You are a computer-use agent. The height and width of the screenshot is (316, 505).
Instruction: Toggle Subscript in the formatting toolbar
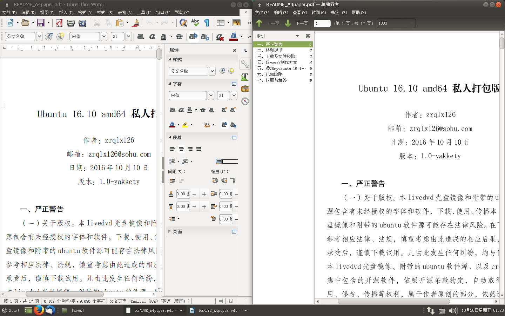pyautogui.click(x=205, y=36)
